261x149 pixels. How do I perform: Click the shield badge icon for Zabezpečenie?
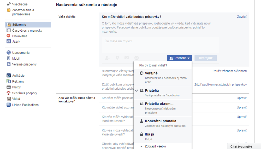(x=9, y=10)
